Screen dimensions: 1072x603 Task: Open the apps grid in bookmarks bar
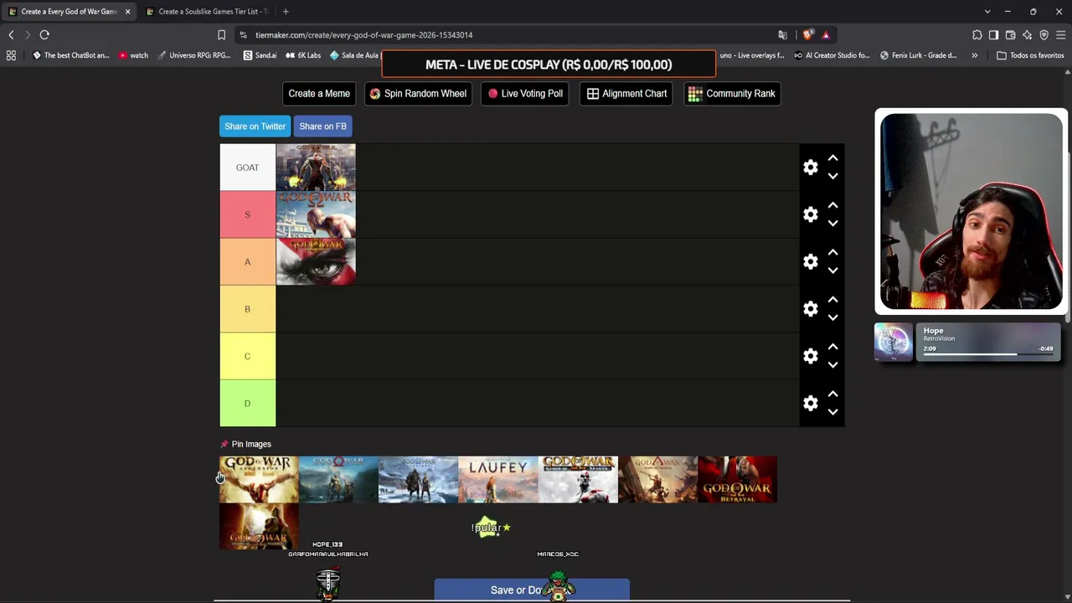click(11, 55)
